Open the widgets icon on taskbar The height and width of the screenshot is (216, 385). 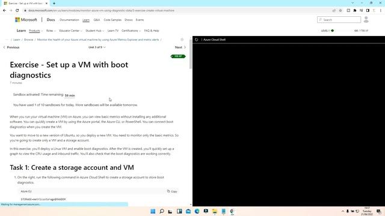click(179, 211)
